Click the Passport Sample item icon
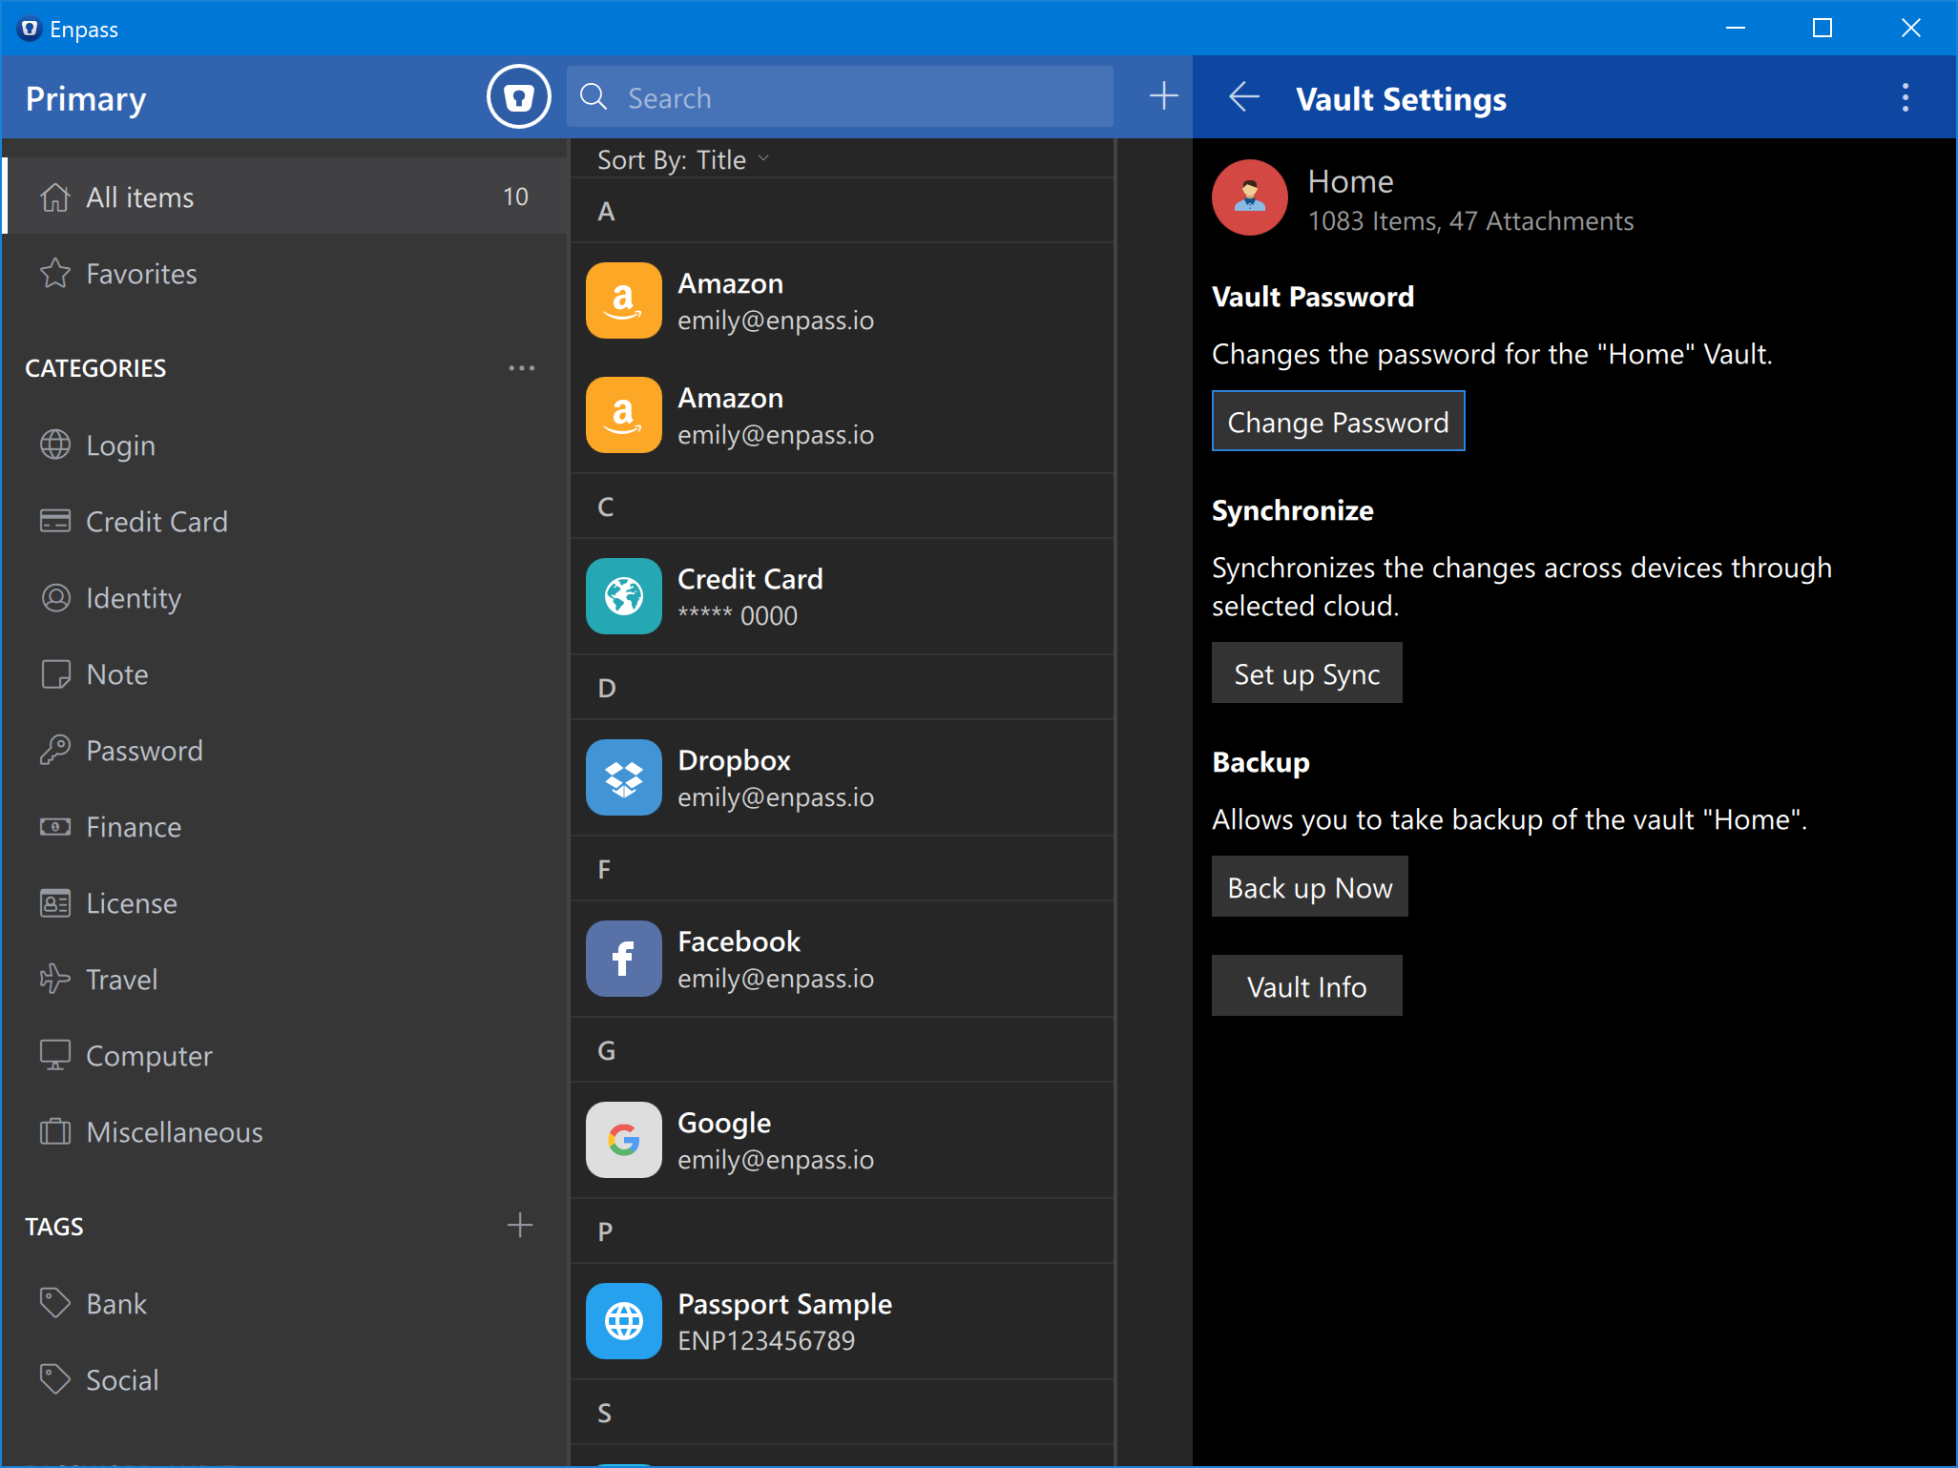 click(623, 1321)
